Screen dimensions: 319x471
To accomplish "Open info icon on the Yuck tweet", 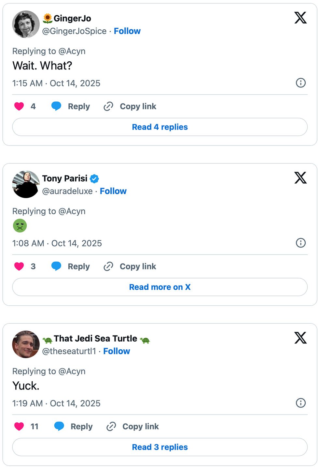I will (300, 403).
